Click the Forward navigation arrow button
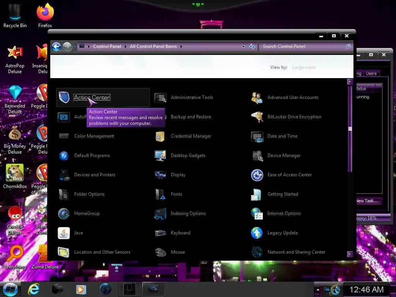 tap(67, 47)
